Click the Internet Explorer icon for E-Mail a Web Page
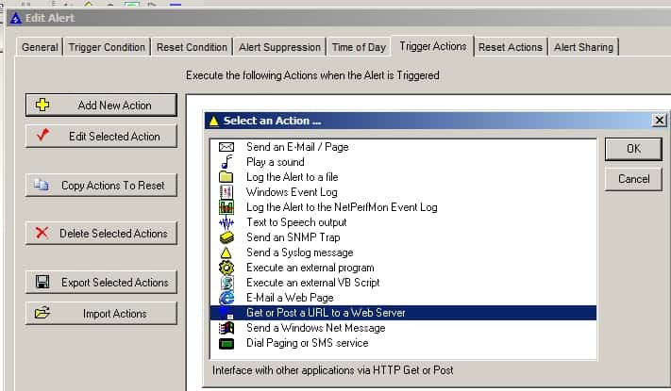The height and width of the screenshot is (391, 671). click(x=226, y=298)
